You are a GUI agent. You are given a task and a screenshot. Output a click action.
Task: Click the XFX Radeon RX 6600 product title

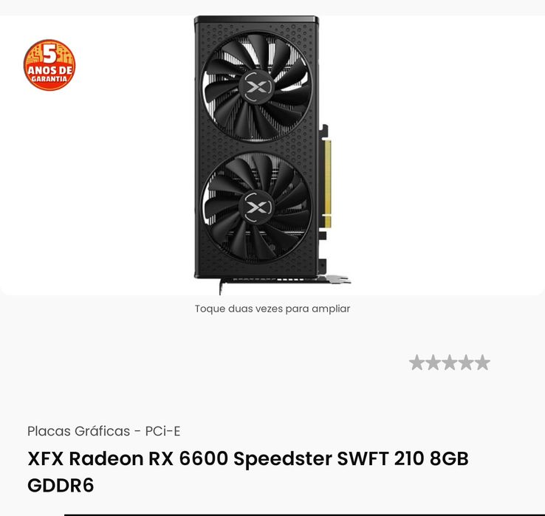pyautogui.click(x=248, y=472)
